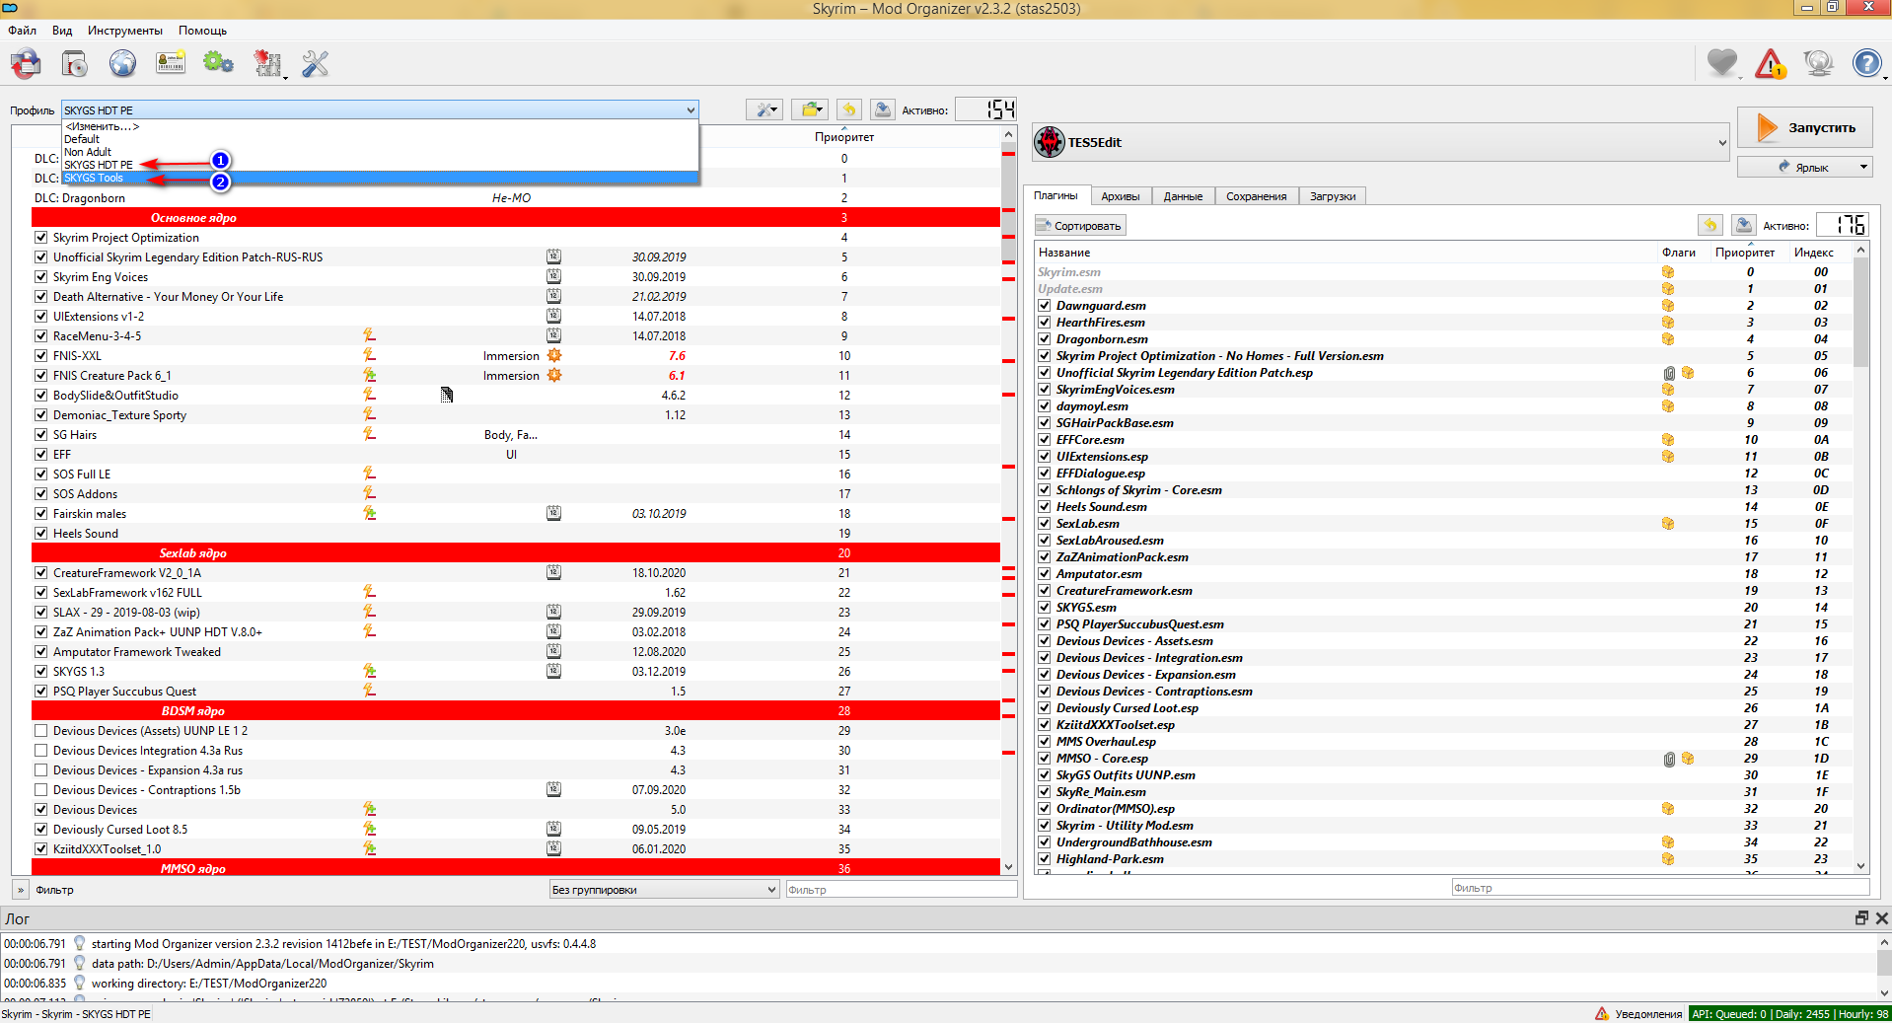Open the Tools puzzle piece icon
Screen dimensions: 1892x1023
point(267,64)
